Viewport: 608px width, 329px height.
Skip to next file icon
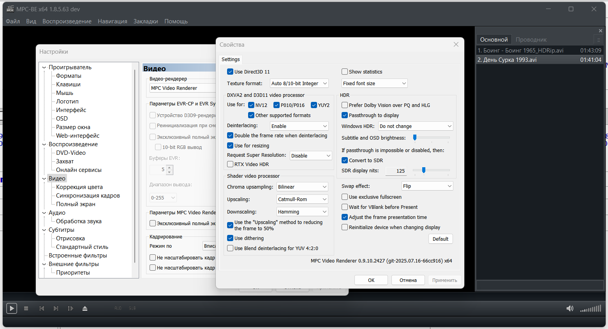56,308
